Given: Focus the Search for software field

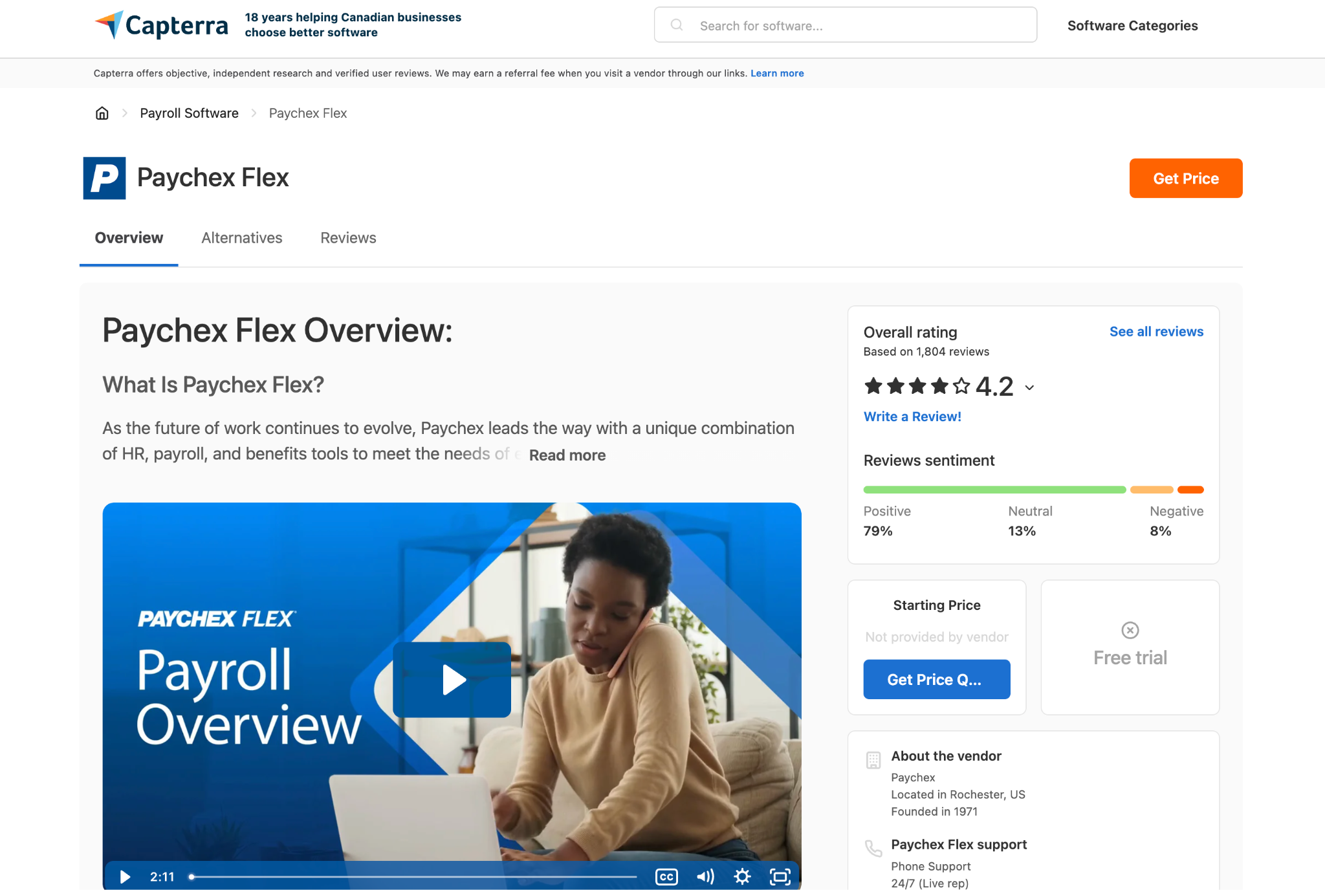Looking at the screenshot, I should tap(846, 25).
